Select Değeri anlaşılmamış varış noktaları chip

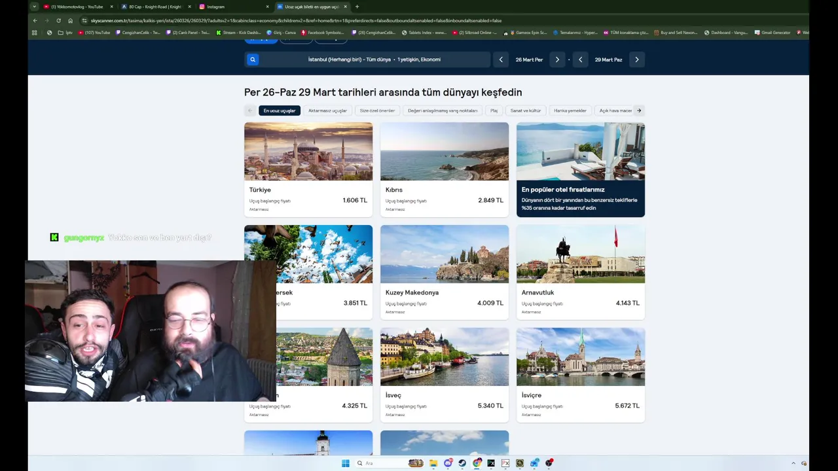point(443,111)
